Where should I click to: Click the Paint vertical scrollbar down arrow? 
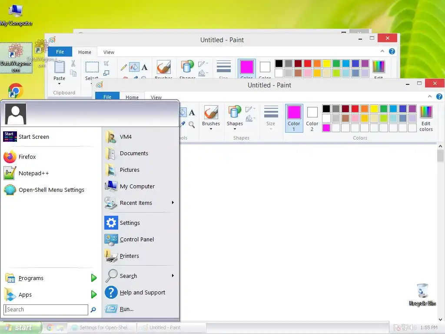[440, 320]
